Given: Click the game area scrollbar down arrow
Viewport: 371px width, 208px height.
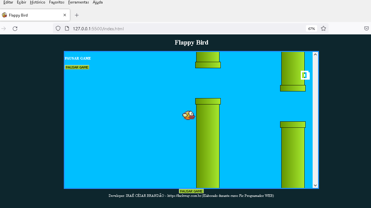Looking at the screenshot, I should coord(315,185).
